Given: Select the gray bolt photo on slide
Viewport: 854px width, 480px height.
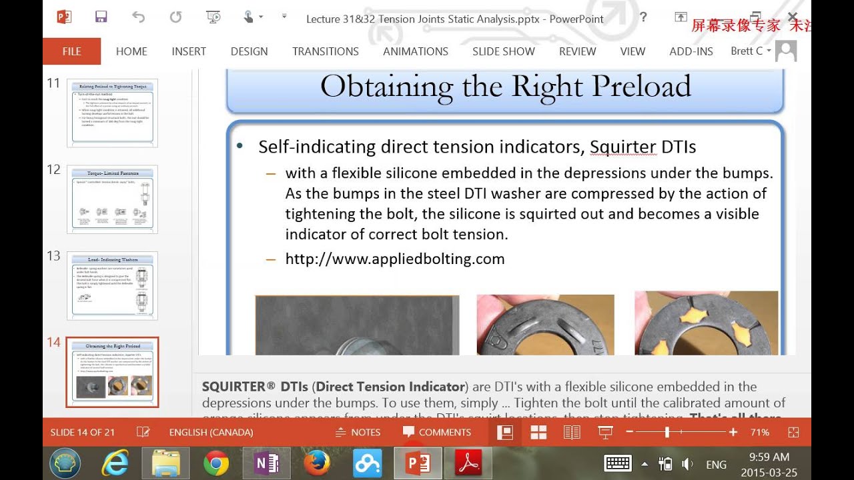Looking at the screenshot, I should 357,325.
